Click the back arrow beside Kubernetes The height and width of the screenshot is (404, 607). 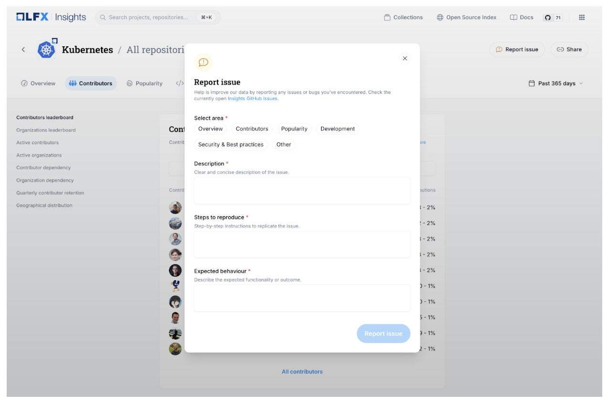pyautogui.click(x=23, y=50)
